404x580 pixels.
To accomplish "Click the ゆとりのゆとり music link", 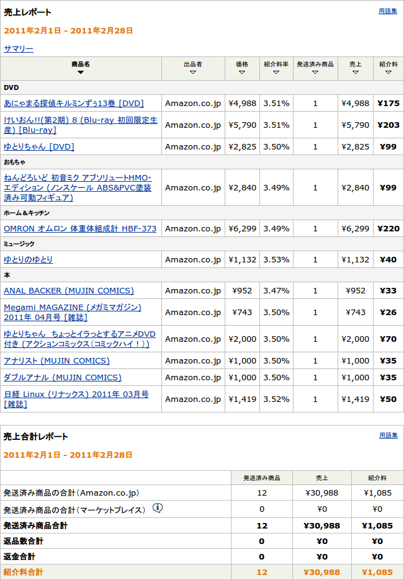I will [x=29, y=260].
